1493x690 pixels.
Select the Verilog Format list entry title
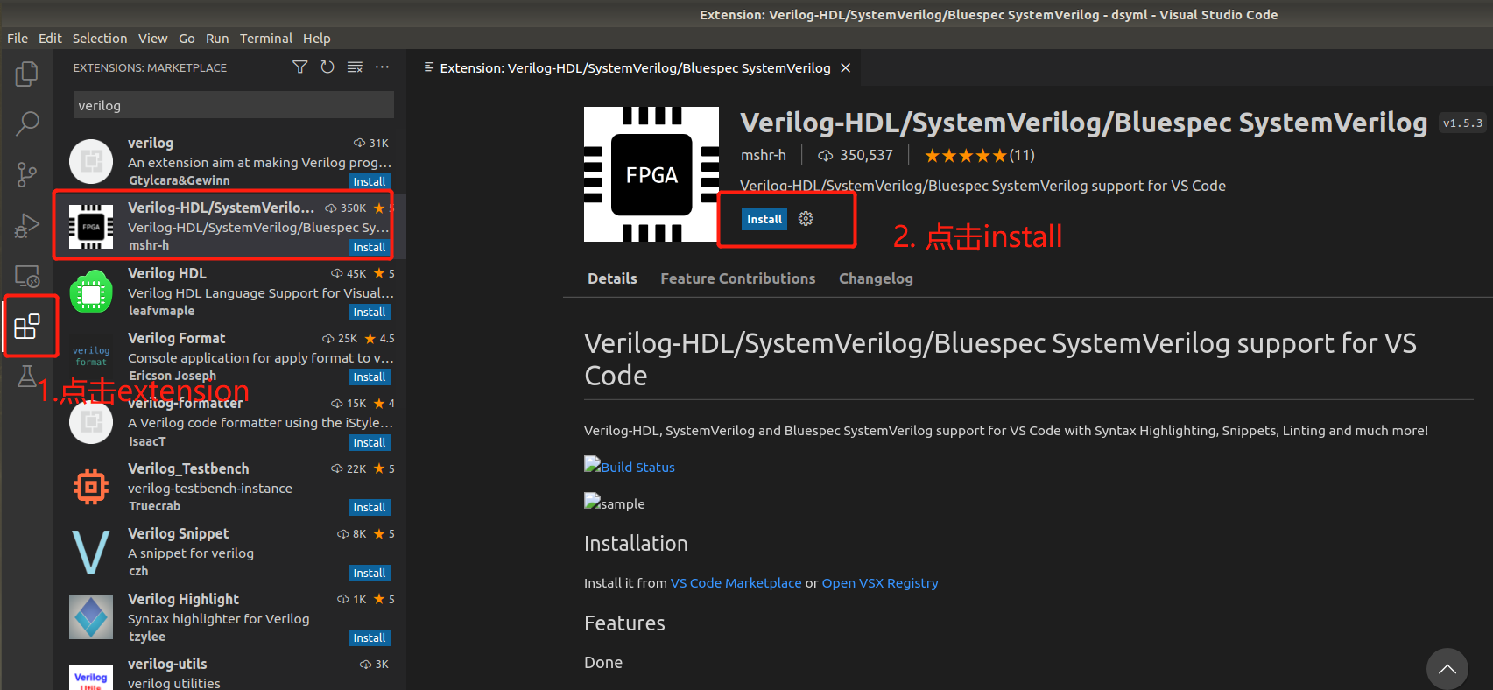pyautogui.click(x=177, y=338)
